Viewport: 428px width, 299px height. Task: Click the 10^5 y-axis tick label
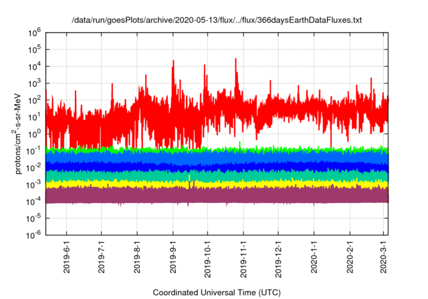click(x=35, y=49)
